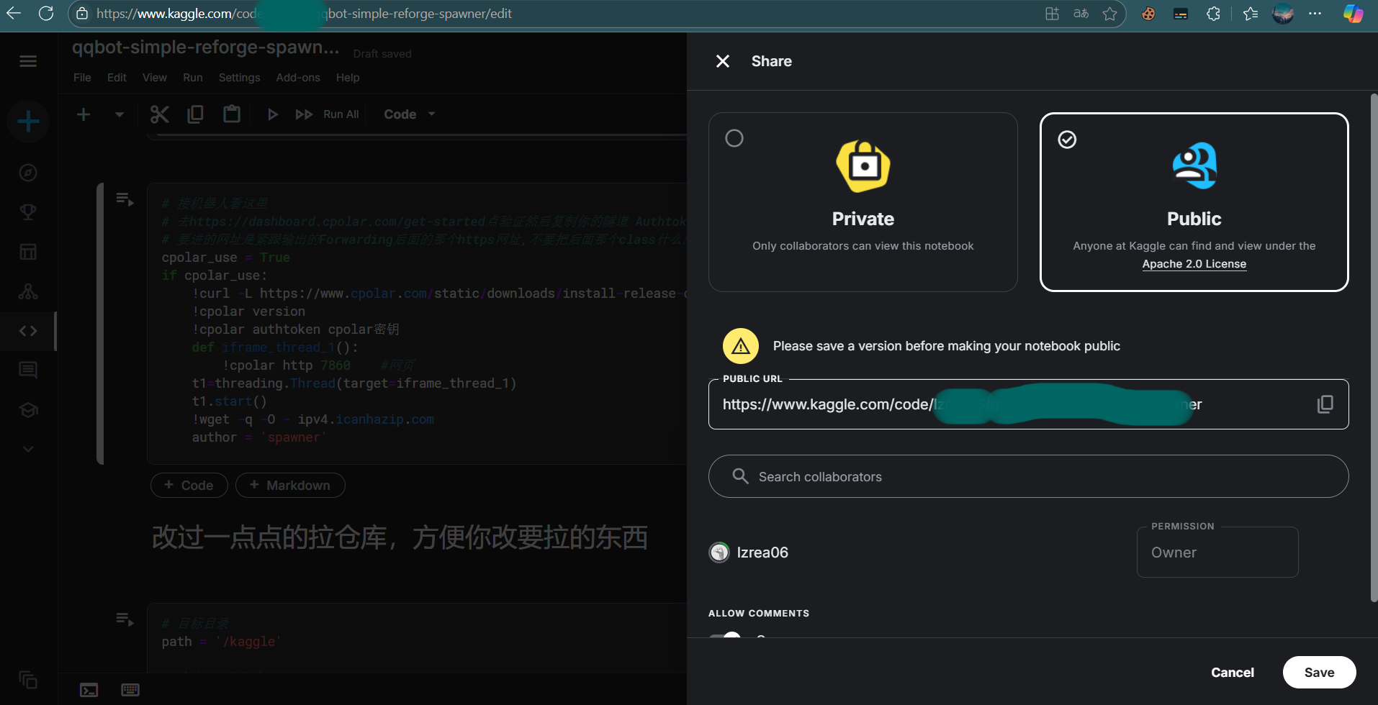Viewport: 1378px width, 705px height.
Task: Open Learn graduation cap icon in sidebar
Action: click(28, 410)
